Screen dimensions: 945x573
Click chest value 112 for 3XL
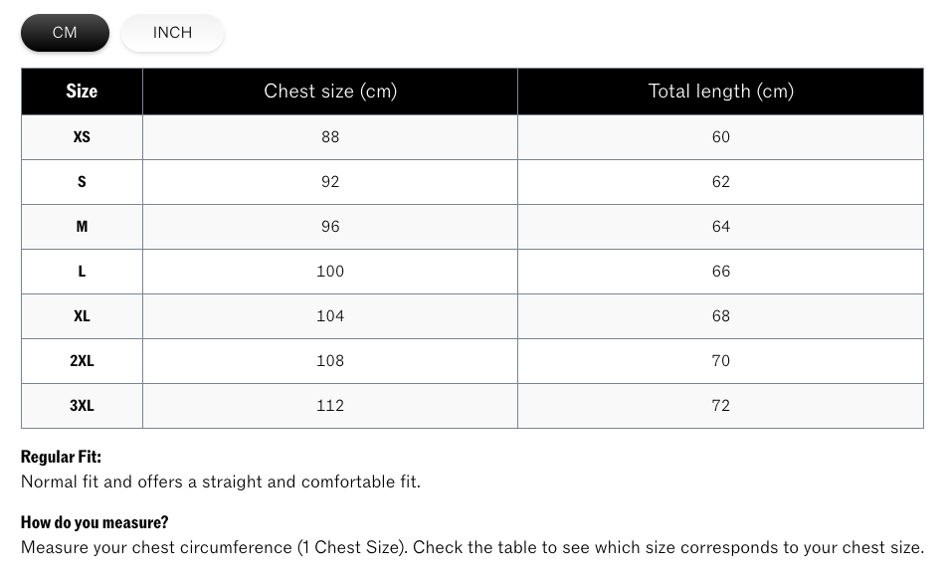pyautogui.click(x=330, y=406)
